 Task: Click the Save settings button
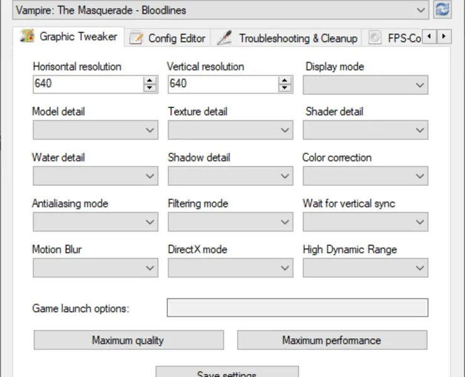point(227,372)
